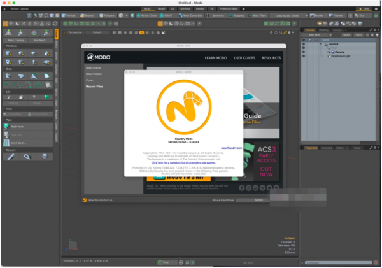Select the protractor angle Measure tool
382x268 pixels.
27,157
